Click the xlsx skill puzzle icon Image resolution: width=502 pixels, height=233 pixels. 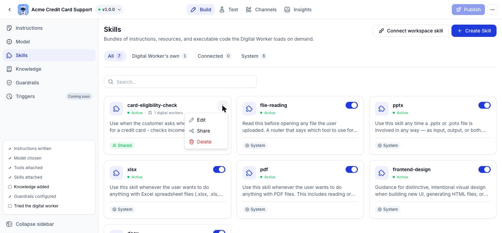[116, 173]
